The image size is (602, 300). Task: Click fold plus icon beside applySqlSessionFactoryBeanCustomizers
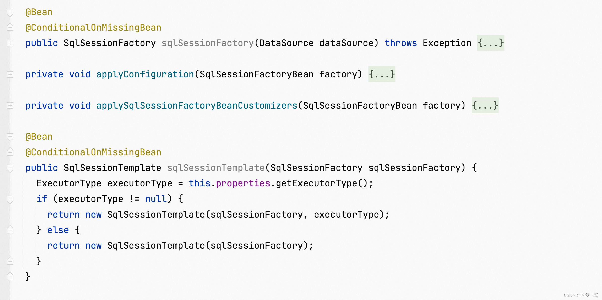point(10,106)
